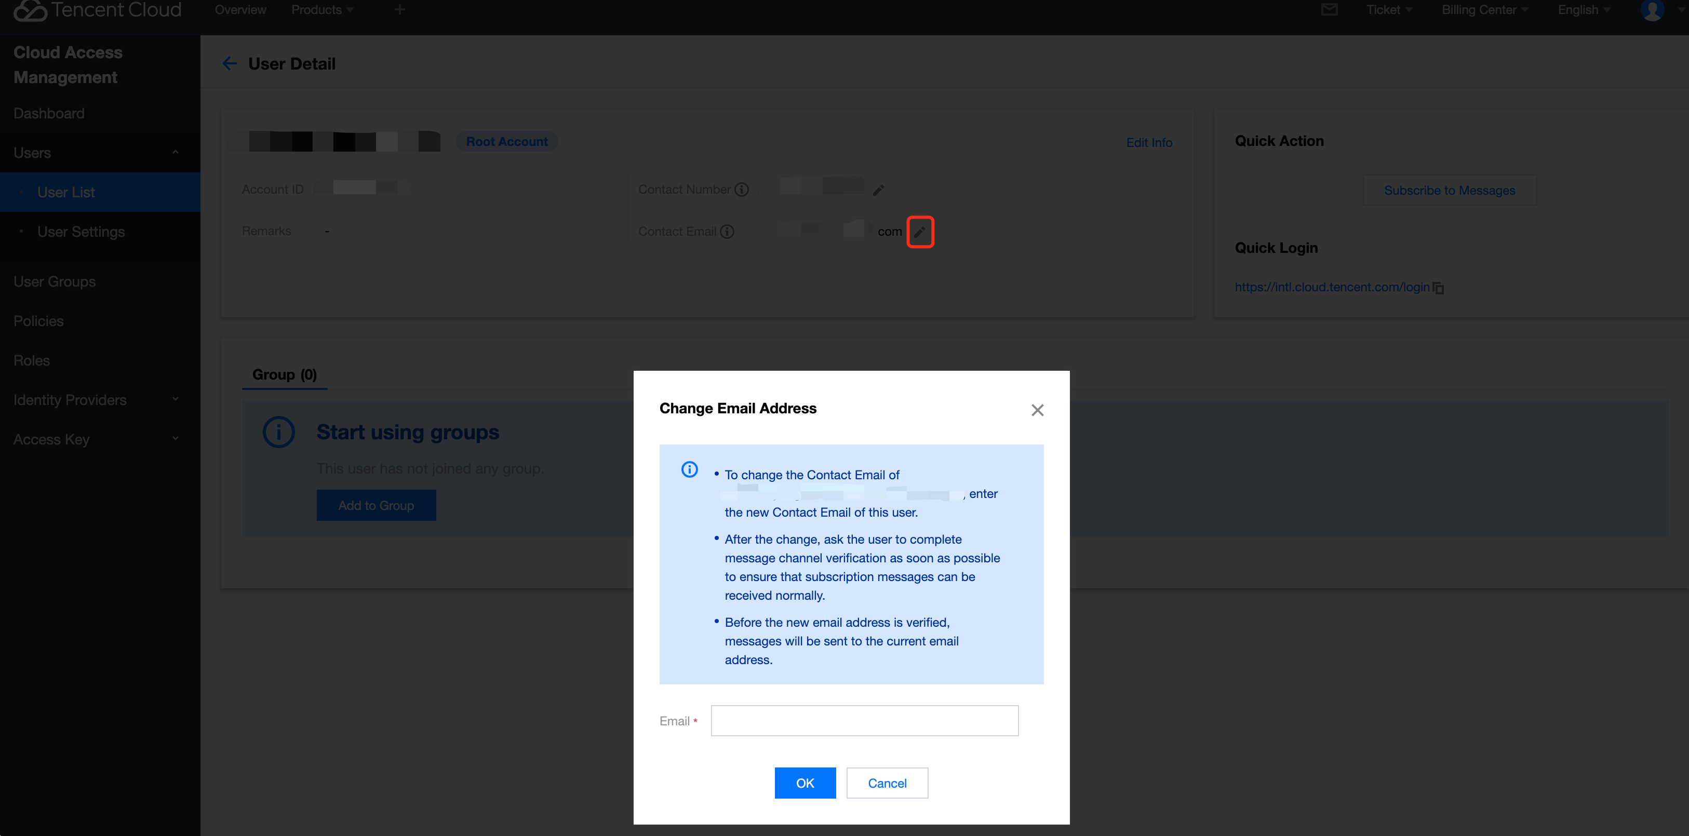Open the English language dropdown
1689x836 pixels.
click(x=1584, y=10)
